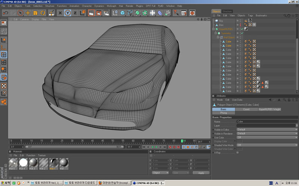299x186 pixels.
Task: Open the spline tools icon
Action: [x=130, y=13]
